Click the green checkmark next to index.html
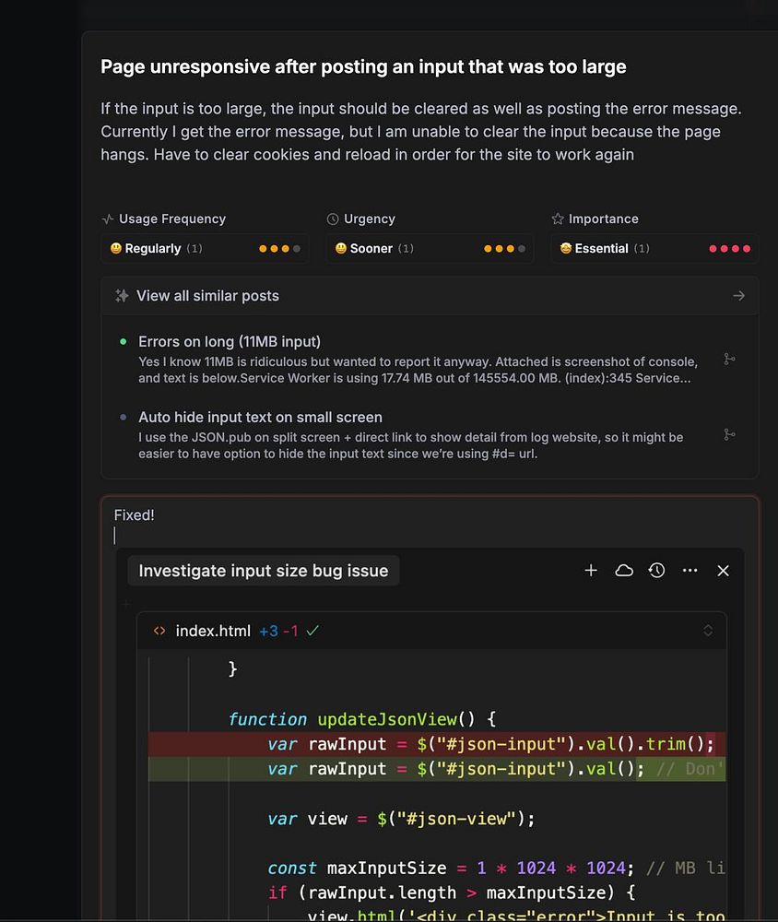The width and height of the screenshot is (778, 922). tap(313, 631)
